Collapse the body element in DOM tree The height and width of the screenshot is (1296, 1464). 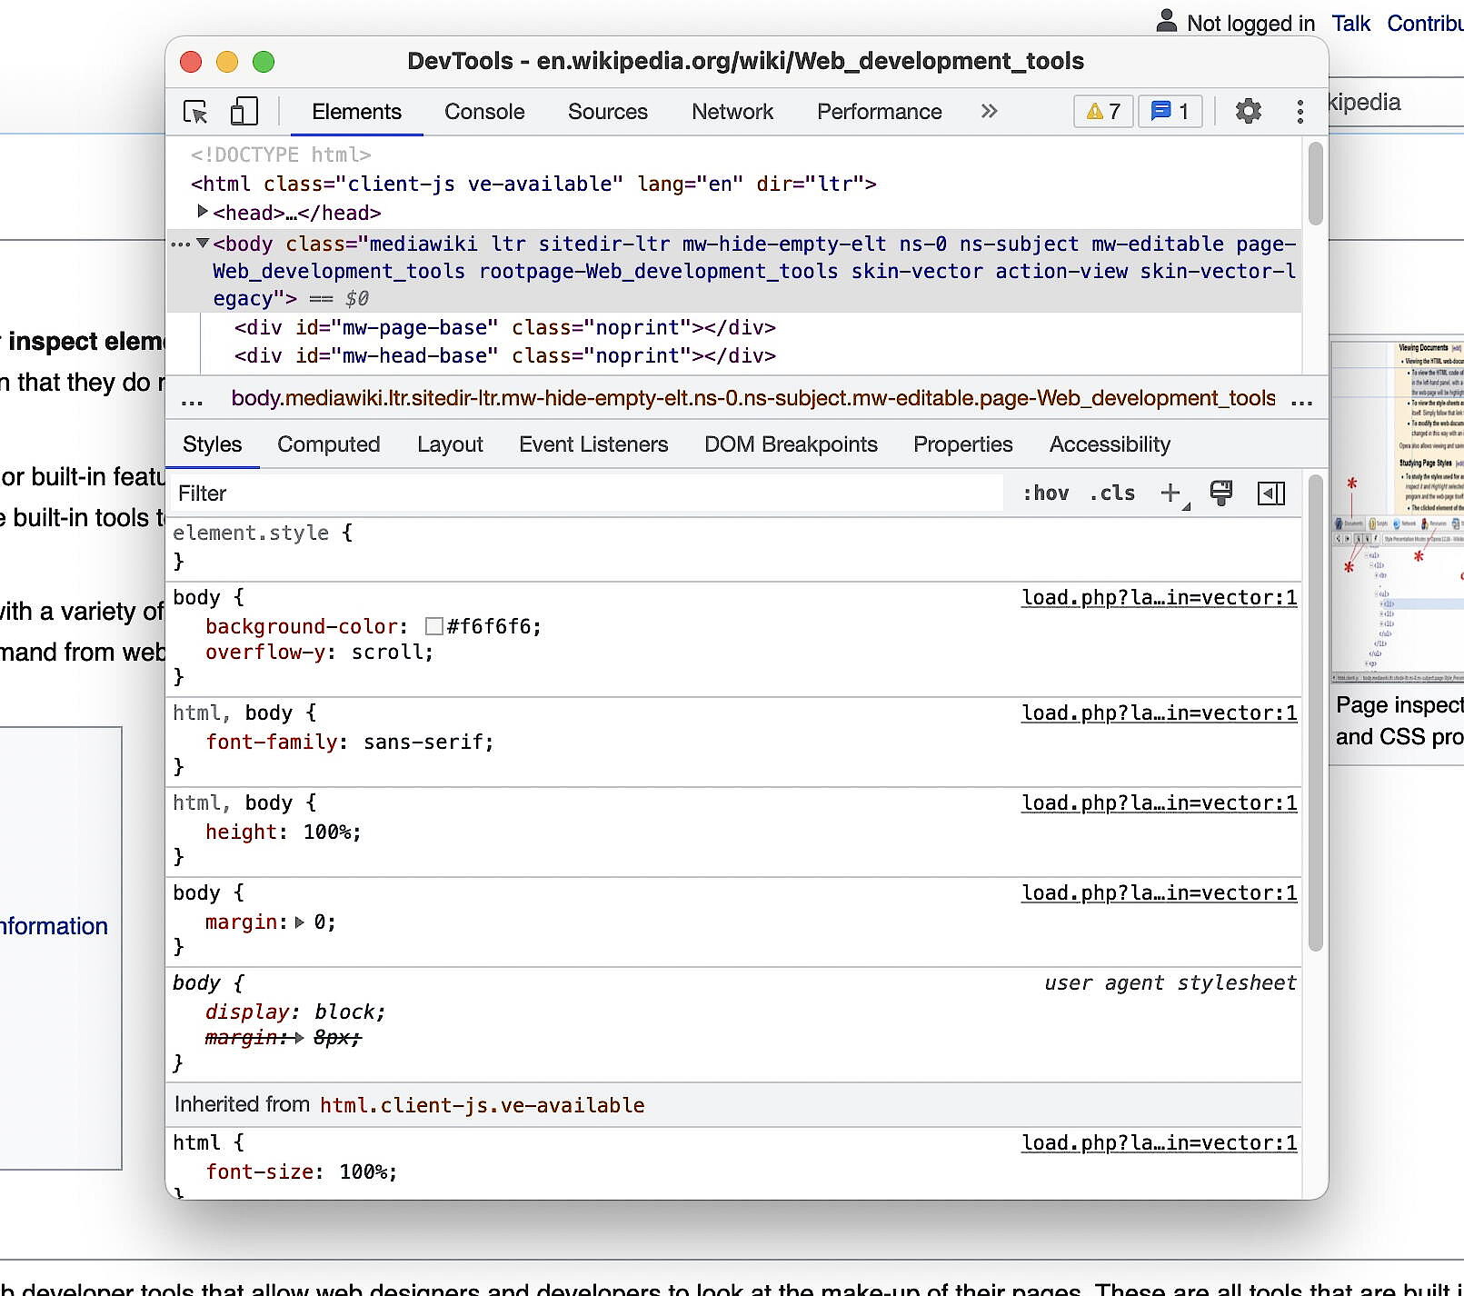(202, 244)
